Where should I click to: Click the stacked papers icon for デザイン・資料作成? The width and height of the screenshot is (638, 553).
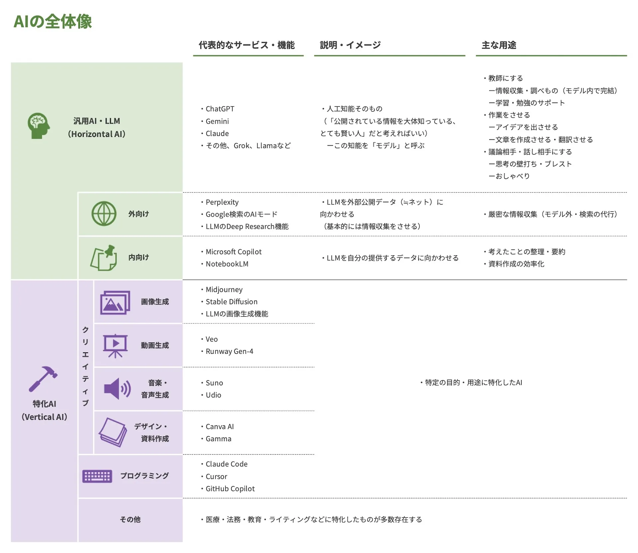[x=113, y=432]
